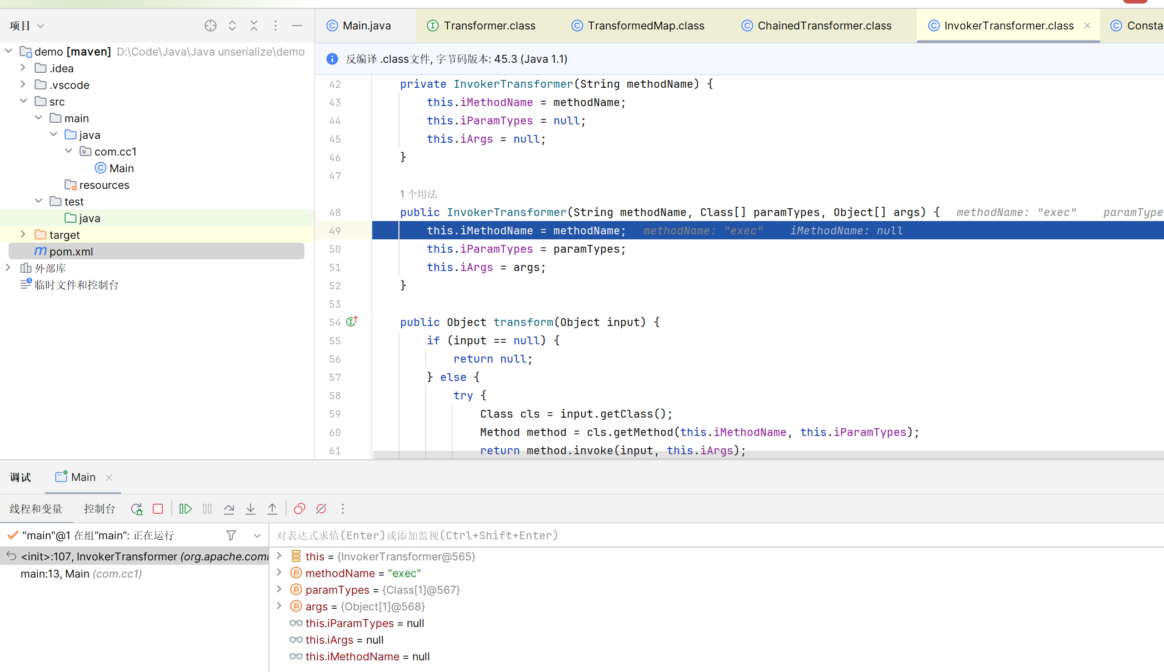The image size is (1164, 672).
Task: Click the locate file target icon
Action: [210, 26]
